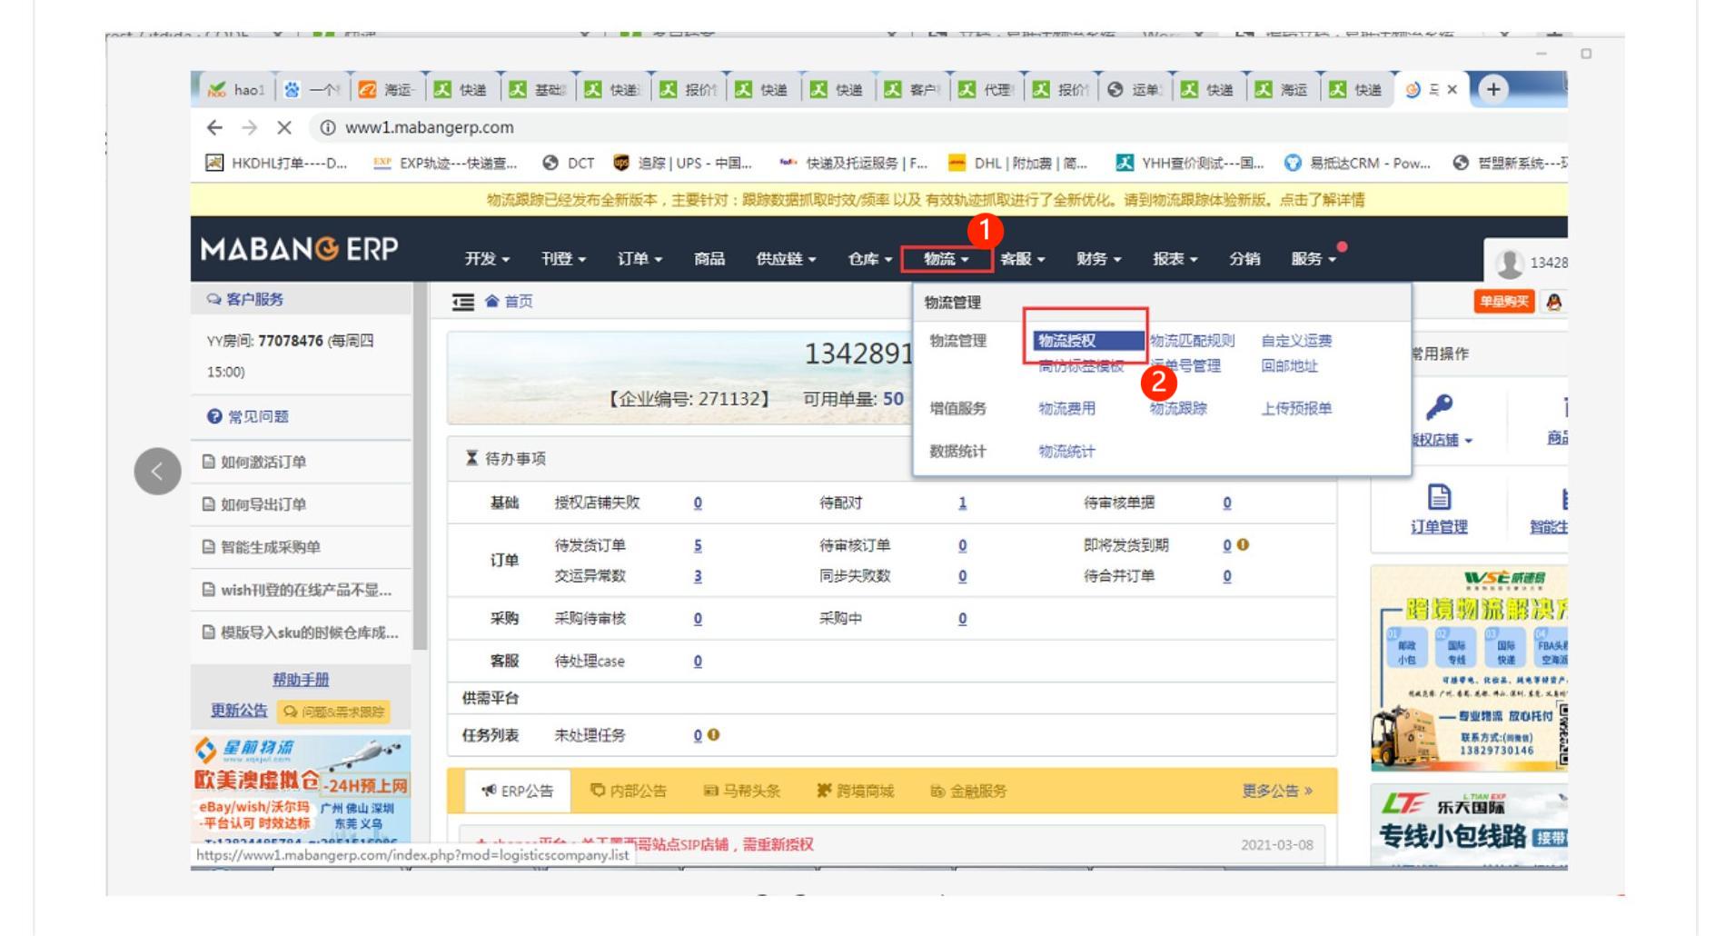The width and height of the screenshot is (1725, 936).
Task: Switch to the ERP公告 tab
Action: coord(517,792)
